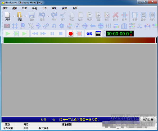Viewport: 158px width, 131px height.
Task: Toggle the control properties checkbox icon
Action: click(x=89, y=34)
